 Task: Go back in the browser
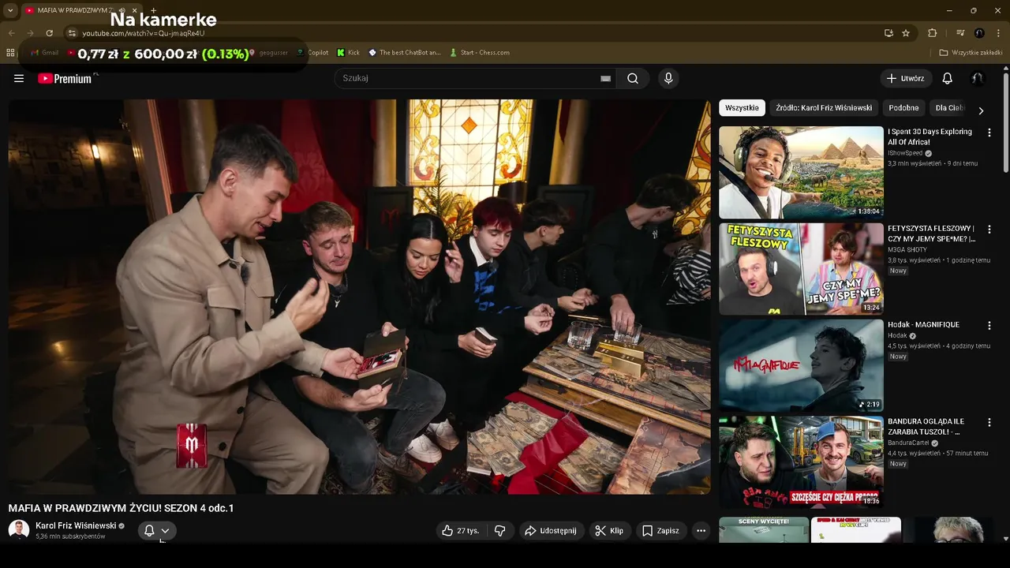click(x=11, y=33)
